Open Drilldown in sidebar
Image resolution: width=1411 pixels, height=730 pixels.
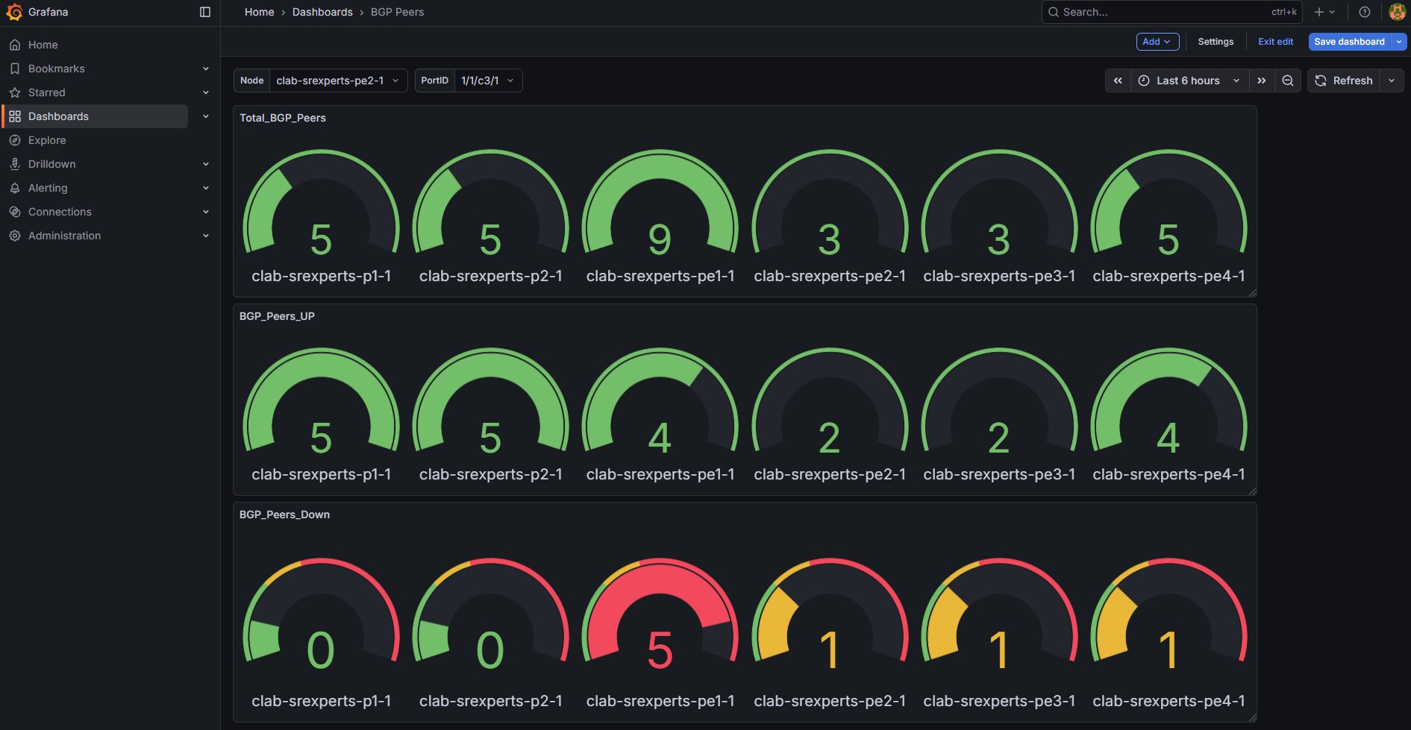(52, 164)
